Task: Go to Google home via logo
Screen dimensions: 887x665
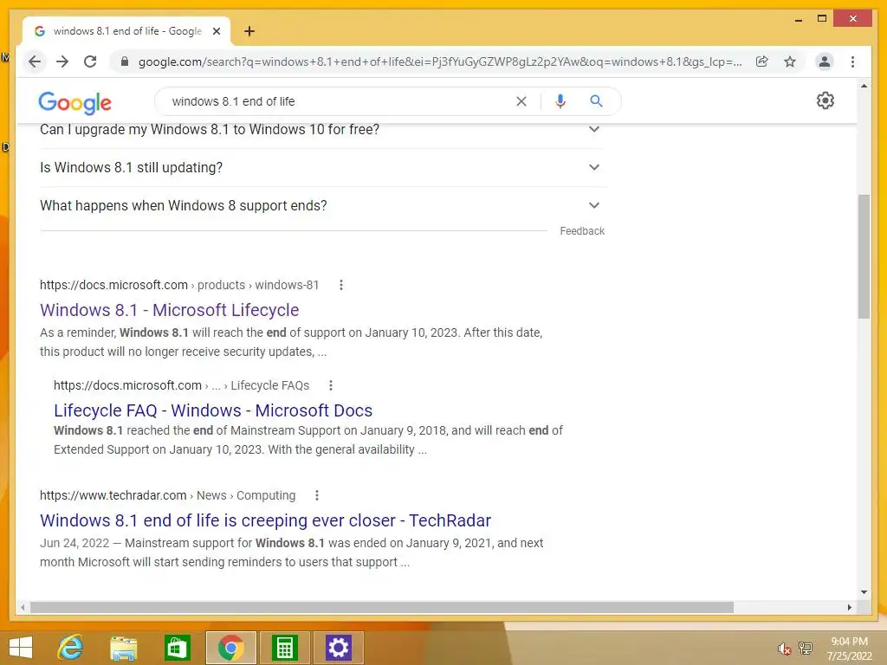Action: click(x=74, y=102)
